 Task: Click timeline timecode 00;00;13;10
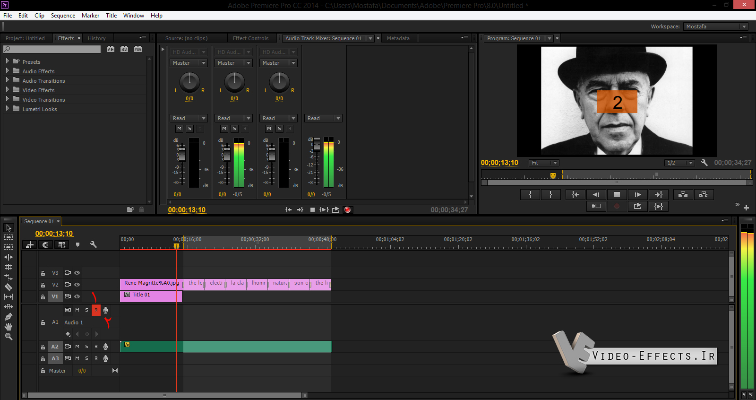click(x=54, y=234)
